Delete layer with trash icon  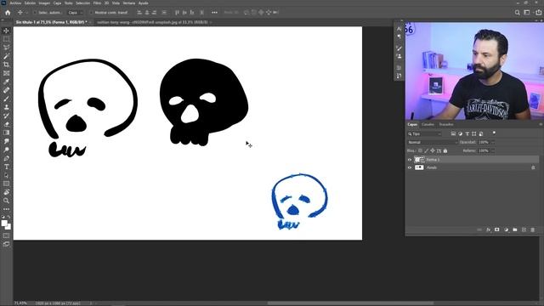pos(533,229)
